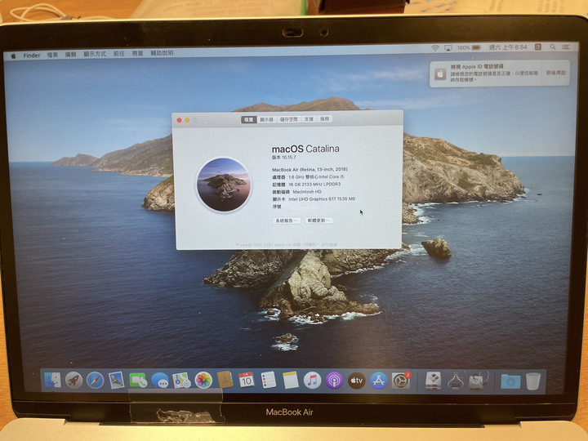The image size is (588, 441).
Task: Click the Wi-Fi status icon
Action: [435, 47]
